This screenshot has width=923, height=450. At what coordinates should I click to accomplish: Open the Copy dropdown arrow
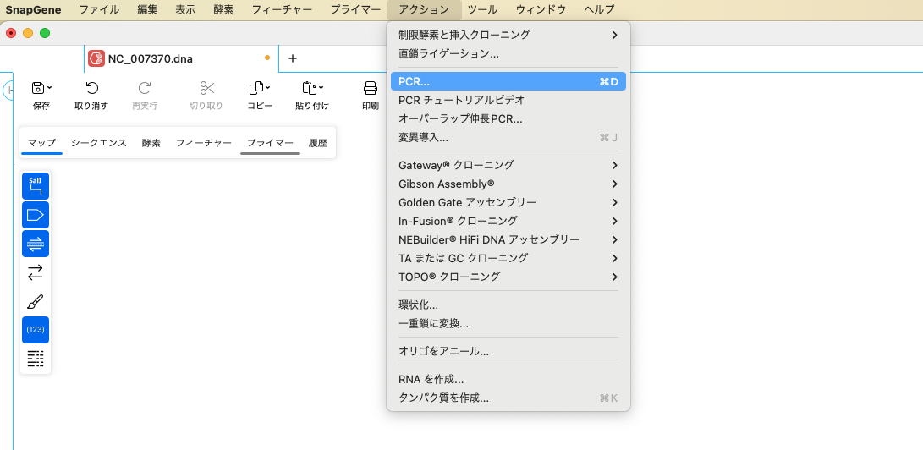[x=268, y=88]
